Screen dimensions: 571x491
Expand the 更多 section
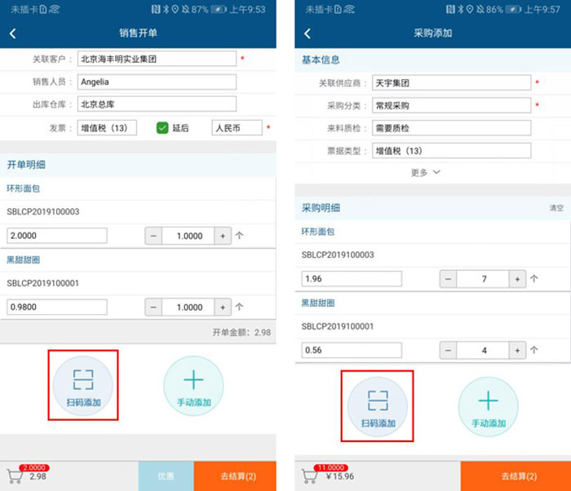point(425,172)
